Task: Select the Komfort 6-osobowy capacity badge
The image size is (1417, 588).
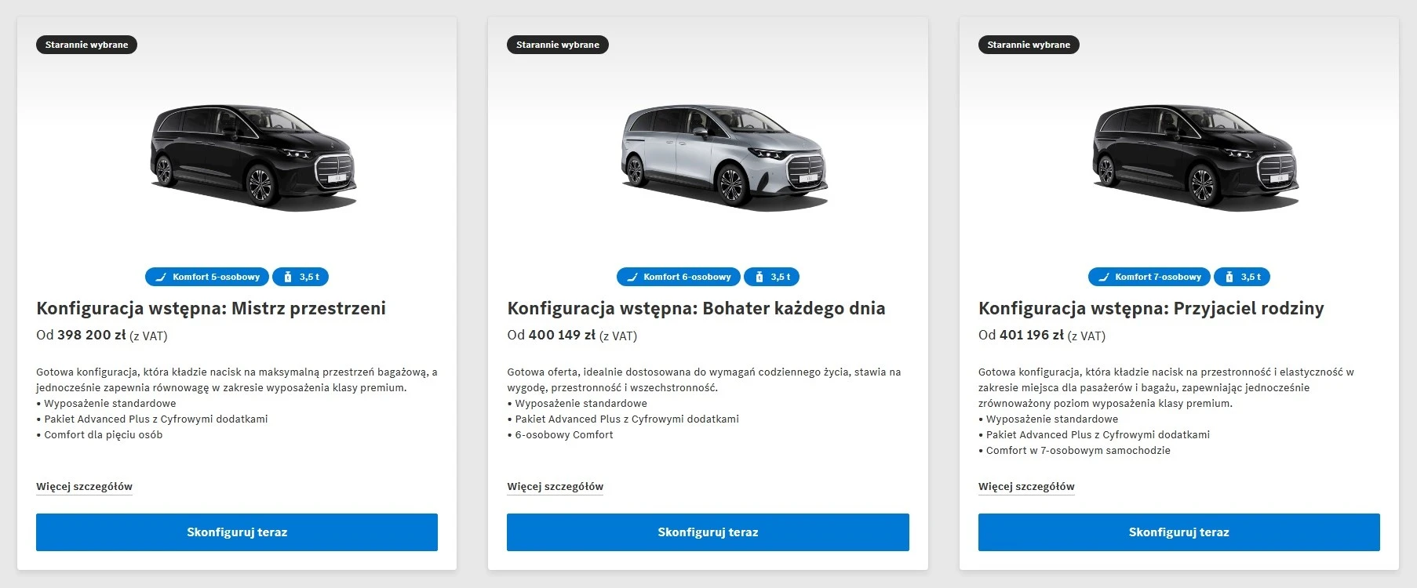Action: (678, 277)
